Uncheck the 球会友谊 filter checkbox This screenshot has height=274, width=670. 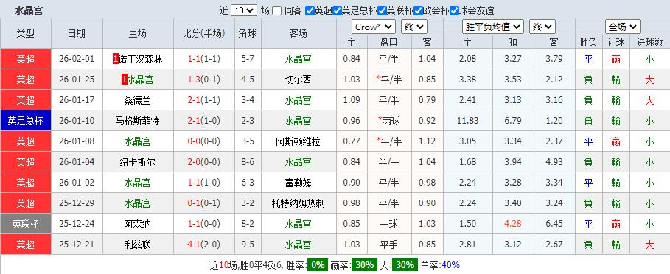[x=454, y=10]
